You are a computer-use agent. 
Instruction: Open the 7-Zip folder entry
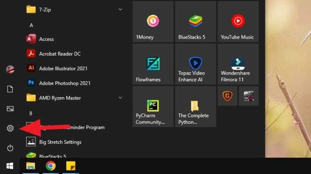pyautogui.click(x=75, y=9)
